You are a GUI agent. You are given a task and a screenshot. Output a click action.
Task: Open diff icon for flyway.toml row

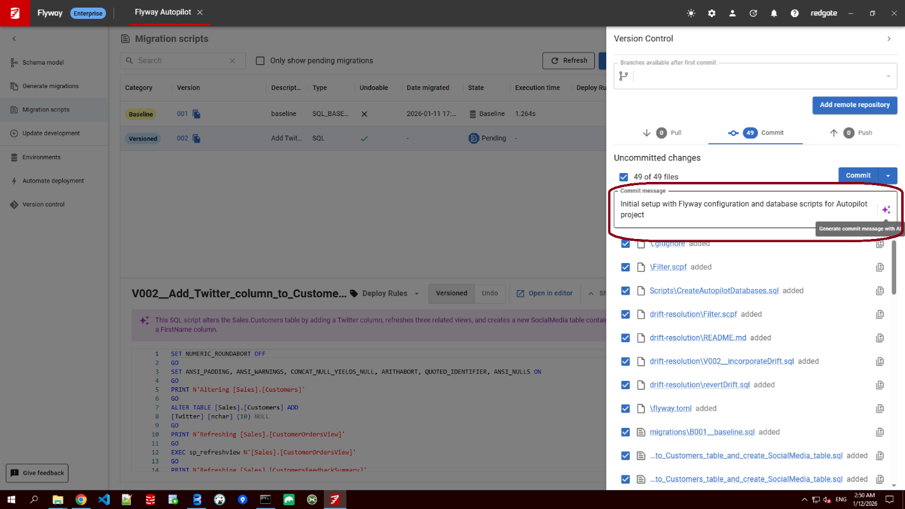point(880,409)
